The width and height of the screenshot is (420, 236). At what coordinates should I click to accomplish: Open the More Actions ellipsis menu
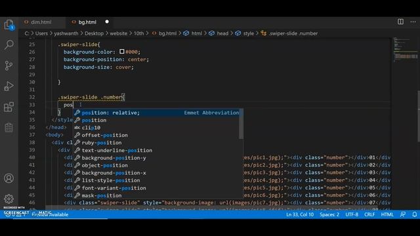[x=413, y=22]
